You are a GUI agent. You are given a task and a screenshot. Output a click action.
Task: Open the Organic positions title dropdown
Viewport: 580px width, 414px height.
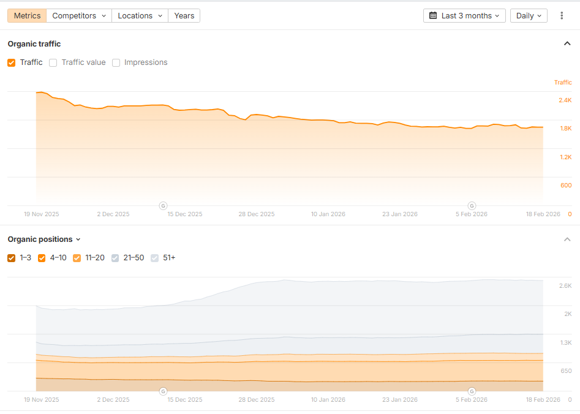tap(44, 239)
